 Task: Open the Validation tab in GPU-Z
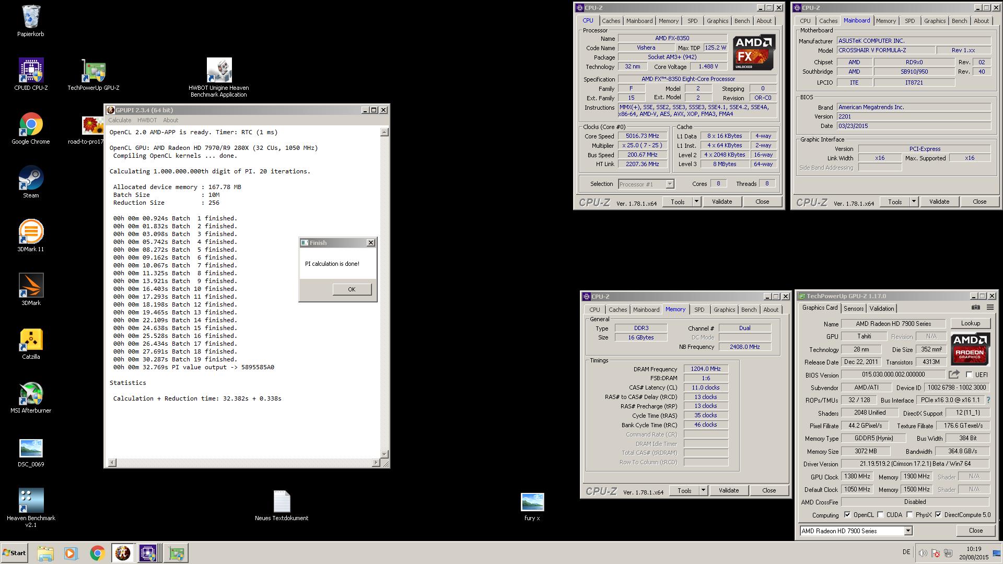click(882, 309)
